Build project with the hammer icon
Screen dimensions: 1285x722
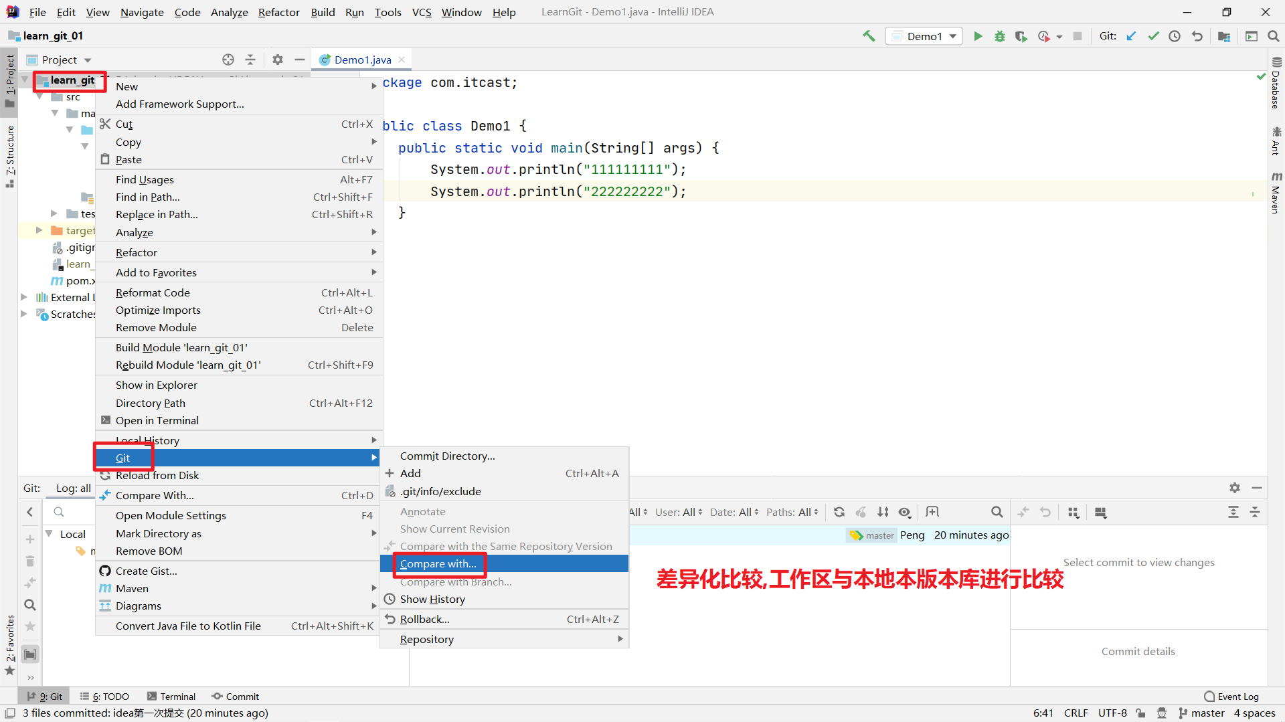tap(869, 36)
